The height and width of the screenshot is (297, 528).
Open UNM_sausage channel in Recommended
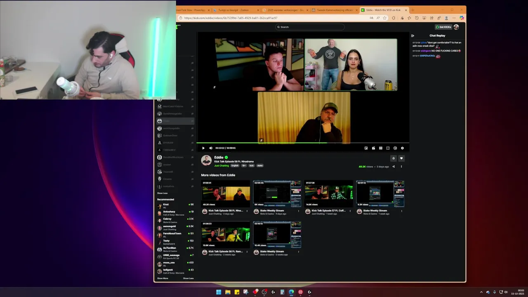click(175, 256)
